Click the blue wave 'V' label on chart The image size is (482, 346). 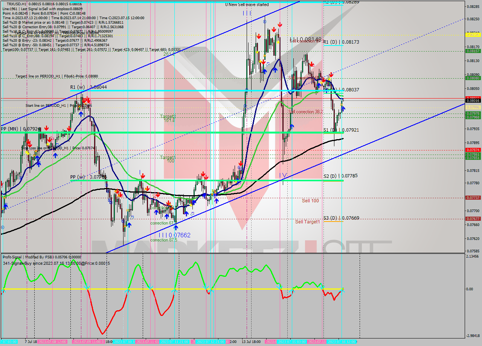pyautogui.click(x=284, y=175)
